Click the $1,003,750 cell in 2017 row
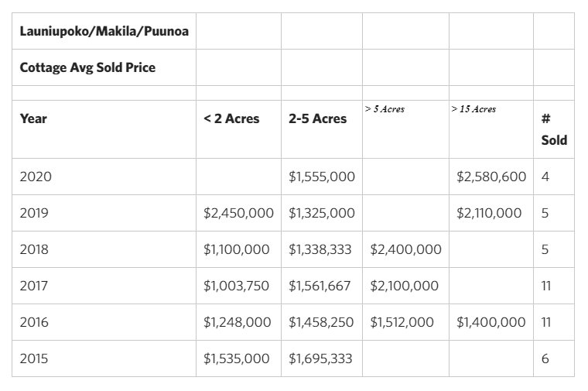This screenshot has width=588, height=391. click(x=238, y=286)
